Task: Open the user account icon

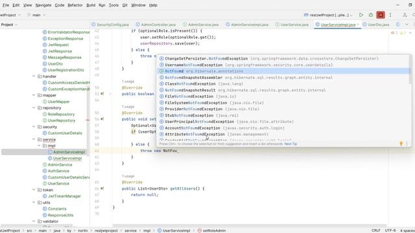Action: click(x=405, y=15)
